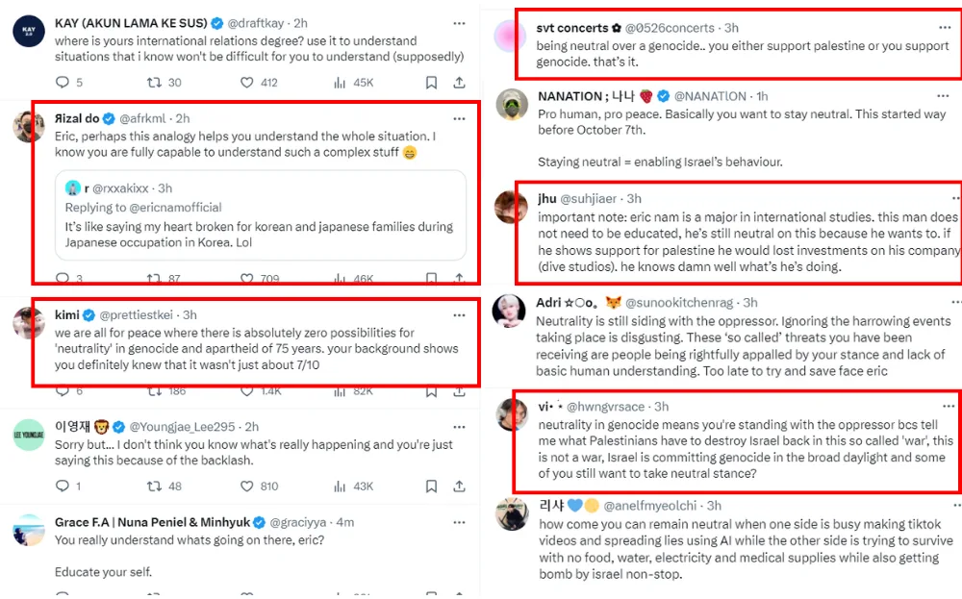Retweet the Youngjae_Lee295 tweet
This screenshot has width=962, height=599.
click(x=153, y=487)
